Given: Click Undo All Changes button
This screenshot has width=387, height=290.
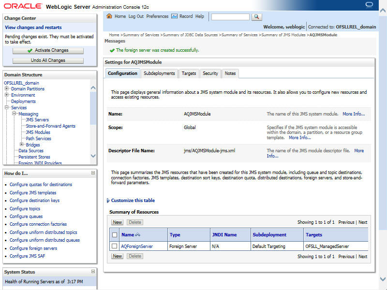Looking at the screenshot, I should (x=48, y=60).
